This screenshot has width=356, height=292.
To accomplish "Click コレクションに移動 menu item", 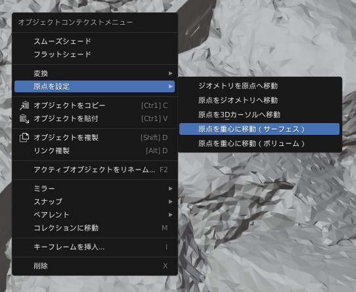I will point(95,228).
